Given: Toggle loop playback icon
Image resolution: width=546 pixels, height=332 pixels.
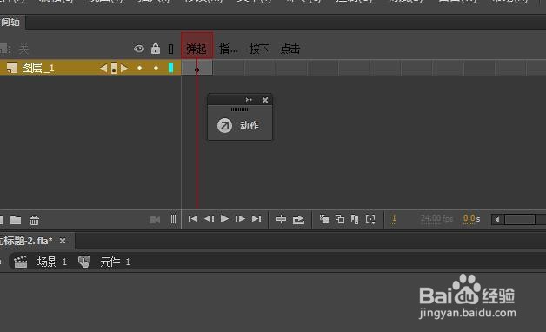Looking at the screenshot, I should coord(298,220).
